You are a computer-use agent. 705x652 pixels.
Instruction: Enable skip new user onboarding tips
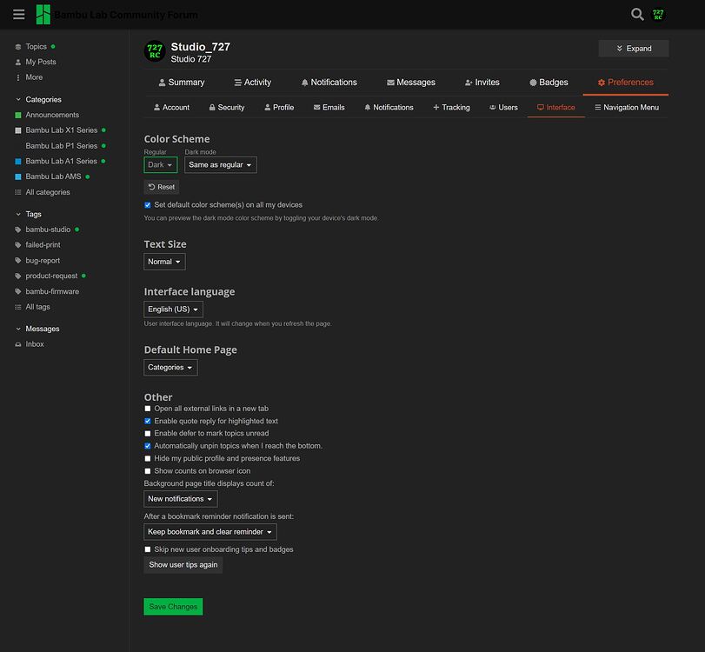pos(148,549)
